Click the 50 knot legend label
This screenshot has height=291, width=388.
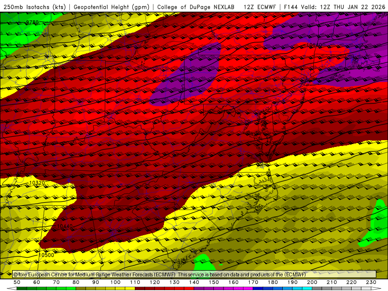click(17, 282)
